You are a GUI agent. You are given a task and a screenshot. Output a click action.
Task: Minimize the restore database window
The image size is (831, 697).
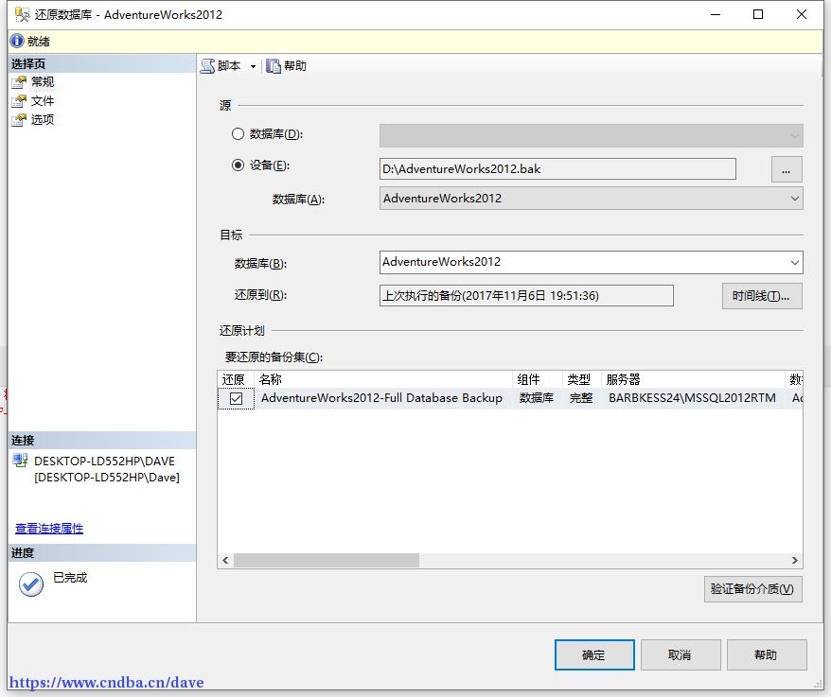[x=716, y=15]
